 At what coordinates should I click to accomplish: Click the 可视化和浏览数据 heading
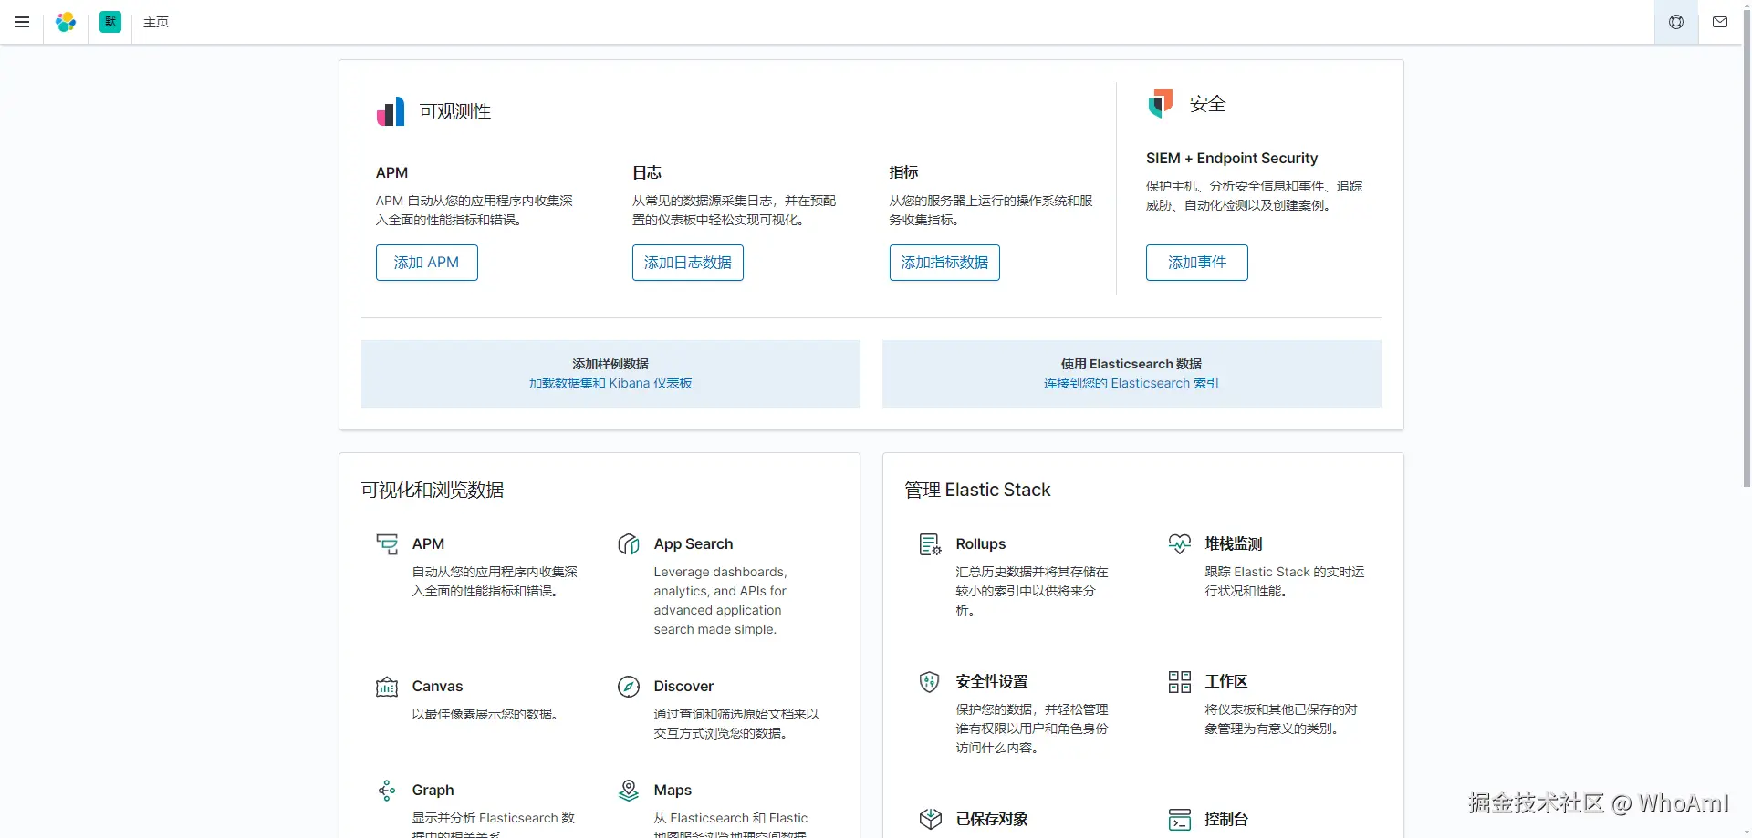[x=433, y=491]
